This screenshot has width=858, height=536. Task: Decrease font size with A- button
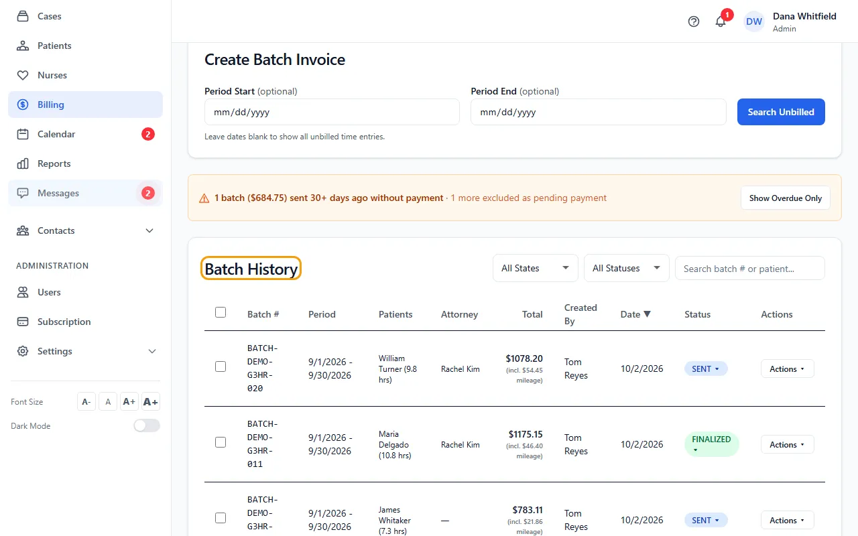[x=86, y=402]
